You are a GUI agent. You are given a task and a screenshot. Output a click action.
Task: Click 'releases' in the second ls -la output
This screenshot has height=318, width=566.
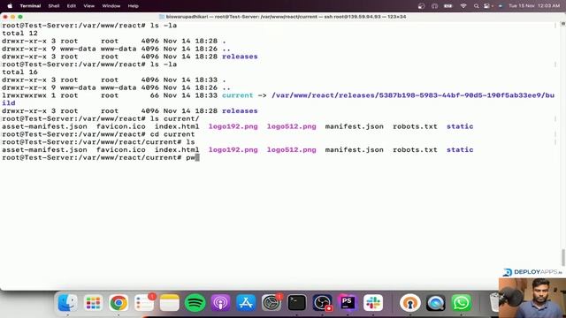(240, 110)
